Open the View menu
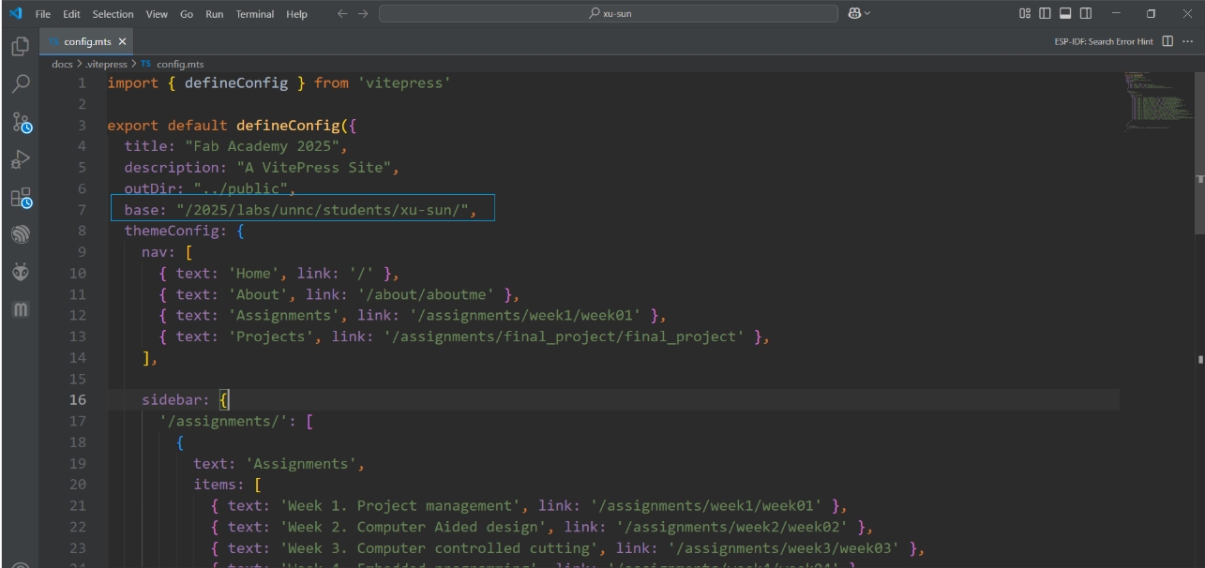 click(157, 14)
